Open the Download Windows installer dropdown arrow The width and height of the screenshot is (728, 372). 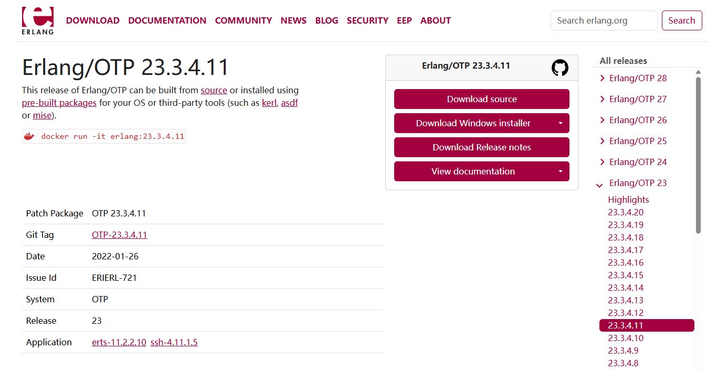click(x=560, y=123)
